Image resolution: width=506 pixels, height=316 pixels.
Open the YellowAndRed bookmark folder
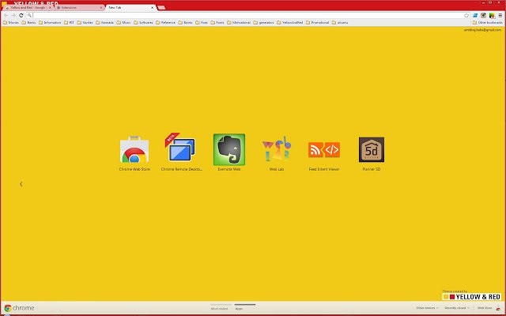(x=290, y=23)
